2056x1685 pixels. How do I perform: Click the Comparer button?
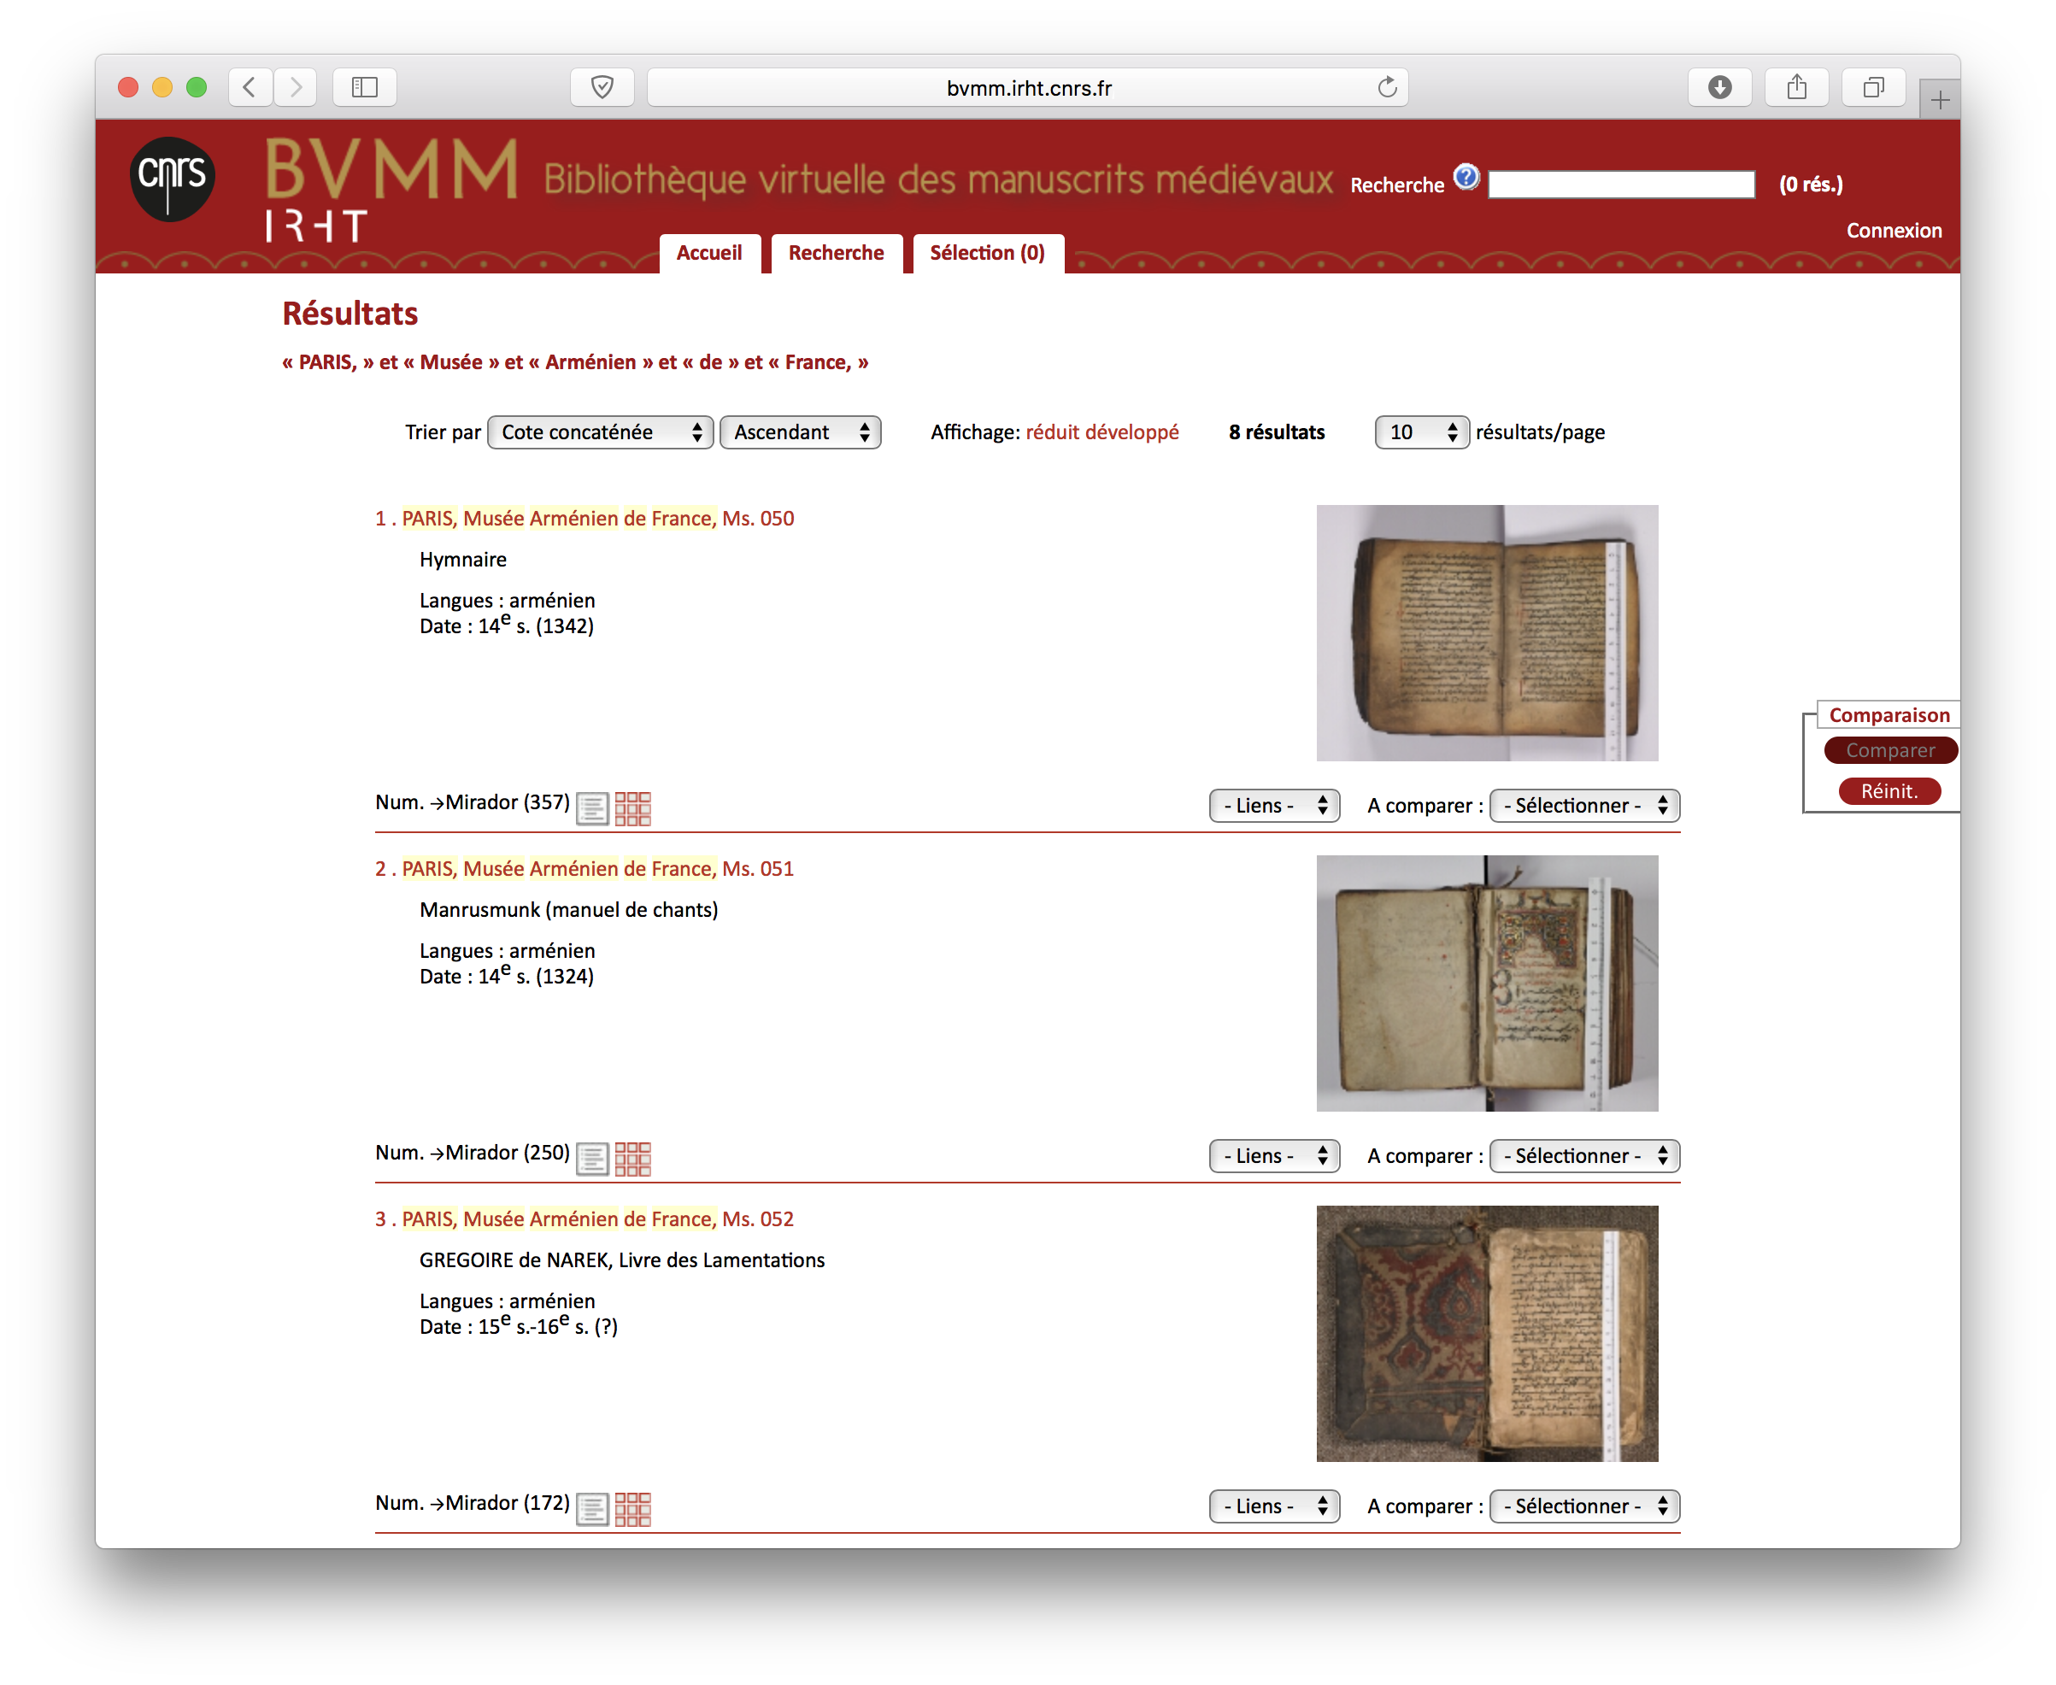[x=1890, y=750]
